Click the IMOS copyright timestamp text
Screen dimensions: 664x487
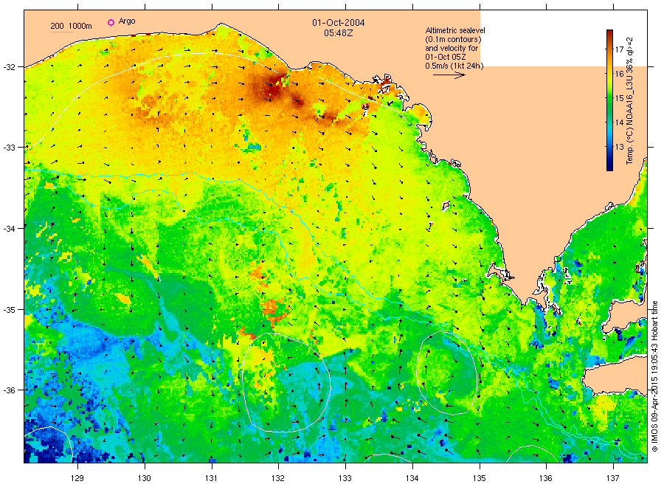click(x=654, y=376)
